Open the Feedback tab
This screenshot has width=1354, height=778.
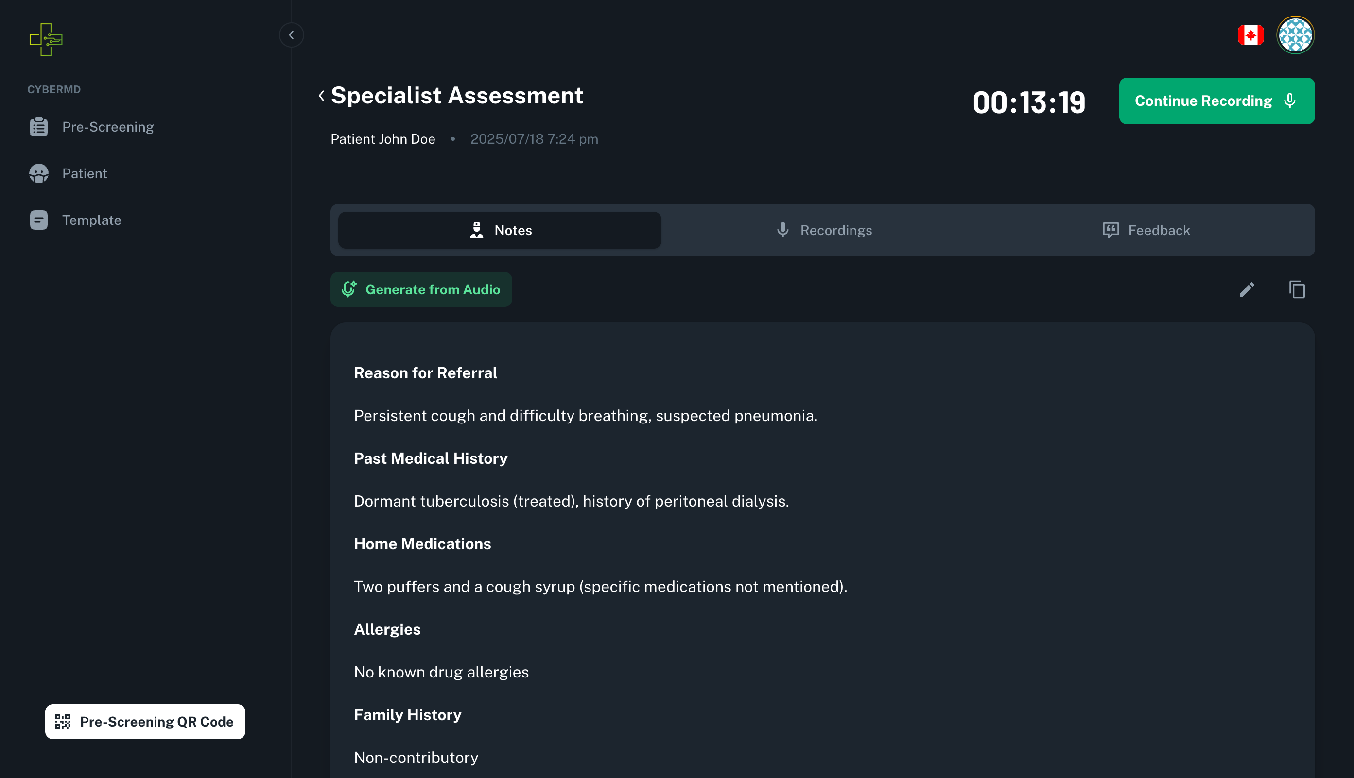pos(1146,230)
